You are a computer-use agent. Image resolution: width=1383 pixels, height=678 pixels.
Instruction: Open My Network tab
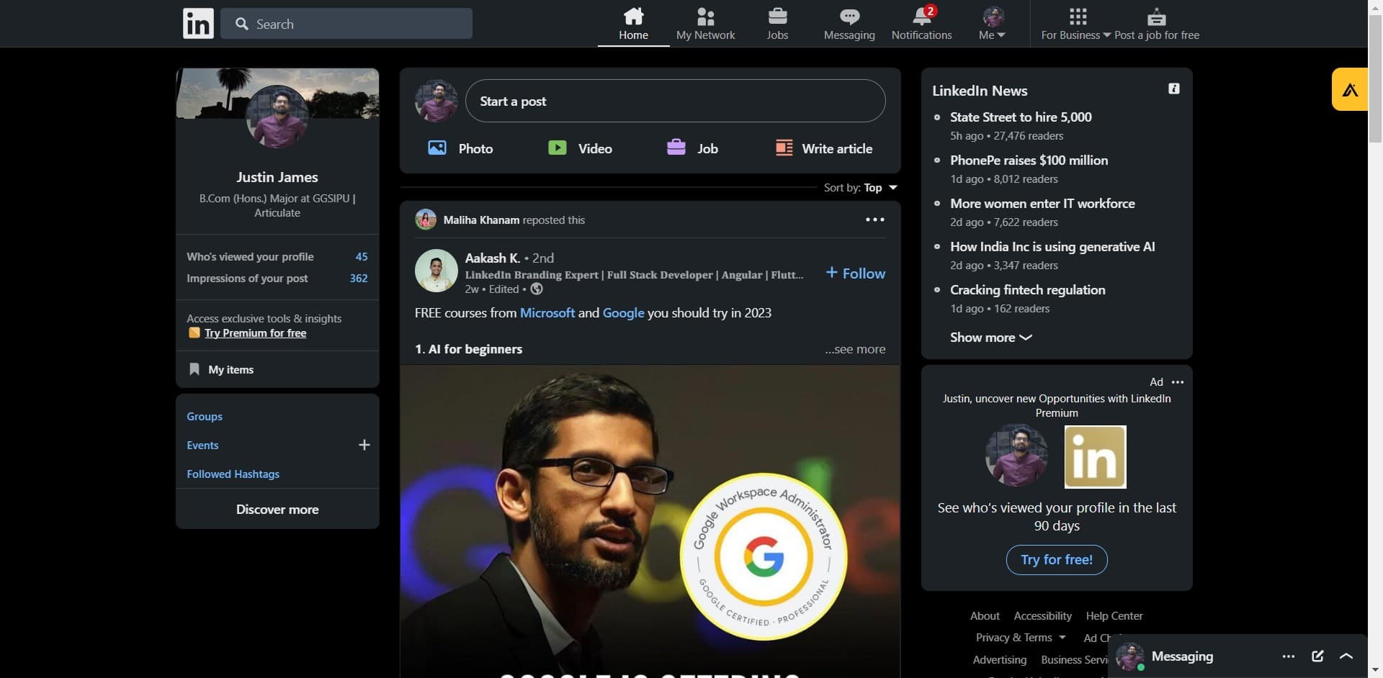point(705,24)
